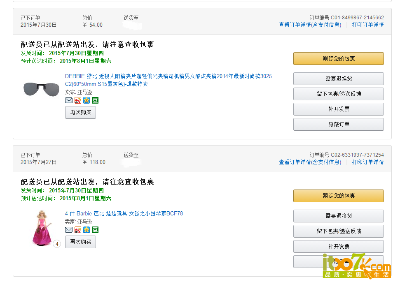This screenshot has height=282, width=393.
Task: Click the ¥ 54.00 total price
Action: (x=93, y=25)
